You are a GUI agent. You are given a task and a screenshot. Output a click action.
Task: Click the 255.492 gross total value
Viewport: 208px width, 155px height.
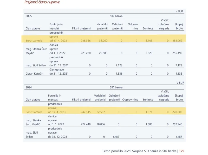click(x=177, y=53)
